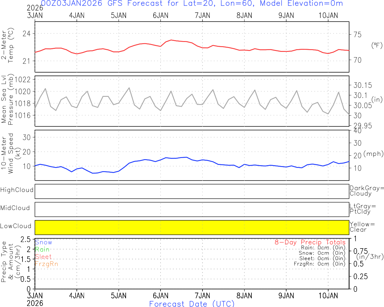
Task: Click the Yellow=Clear legend text
Action: pos(362,227)
